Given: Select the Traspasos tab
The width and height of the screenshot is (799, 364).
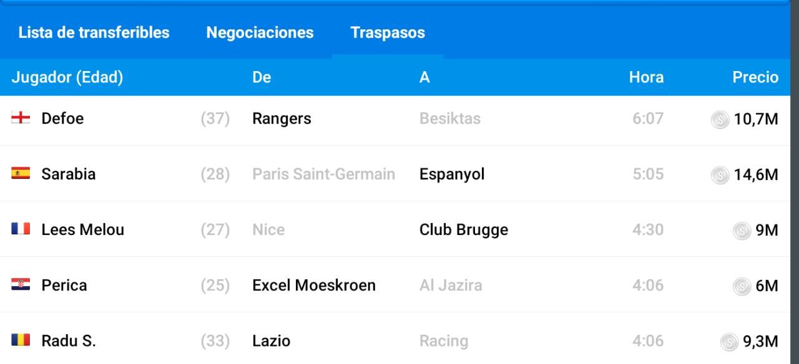Looking at the screenshot, I should [388, 32].
